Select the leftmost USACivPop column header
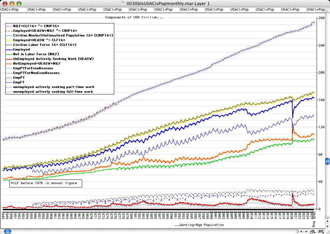This screenshot has width=330, height=234. point(10,10)
